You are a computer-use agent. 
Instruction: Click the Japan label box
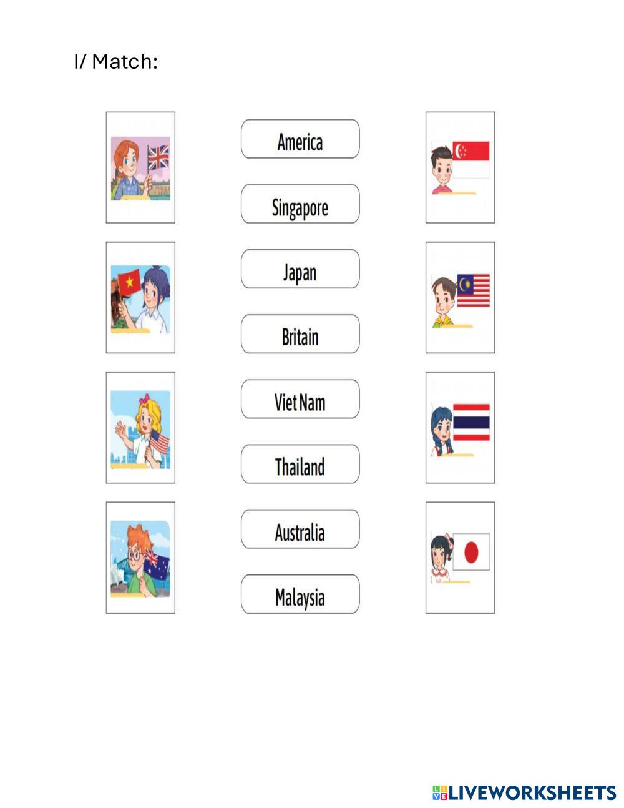click(300, 269)
